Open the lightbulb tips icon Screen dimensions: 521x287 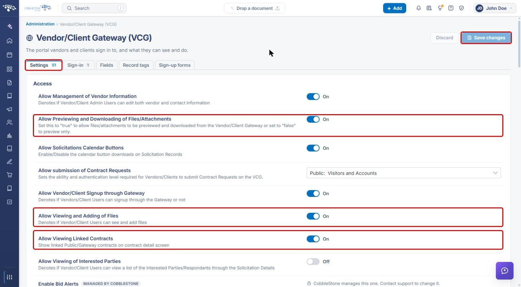[440, 8]
